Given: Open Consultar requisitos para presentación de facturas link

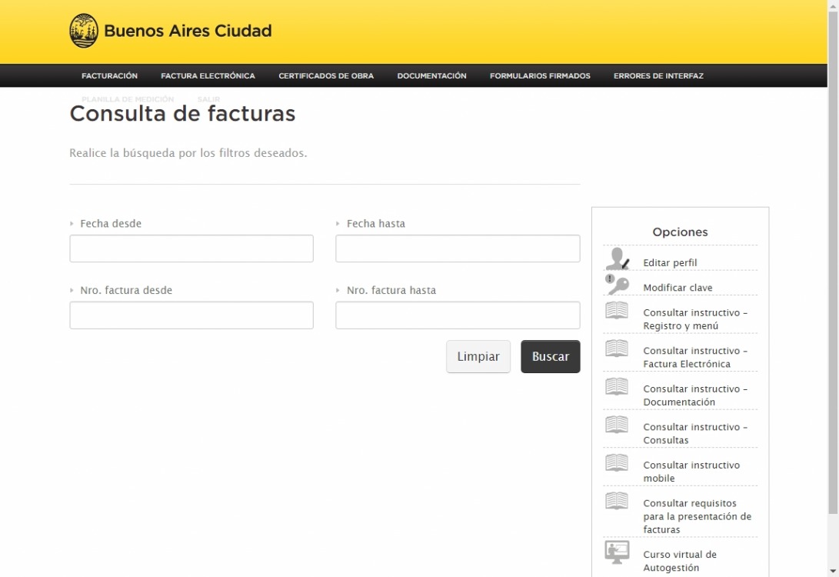Looking at the screenshot, I should point(697,516).
